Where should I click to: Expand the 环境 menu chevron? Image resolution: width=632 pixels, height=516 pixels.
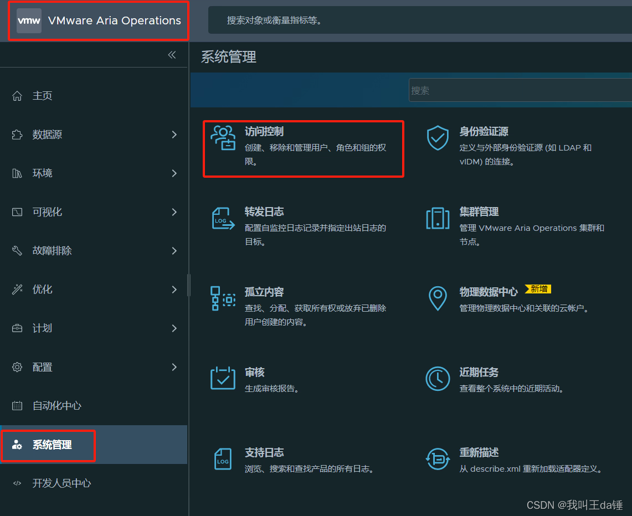coord(174,173)
